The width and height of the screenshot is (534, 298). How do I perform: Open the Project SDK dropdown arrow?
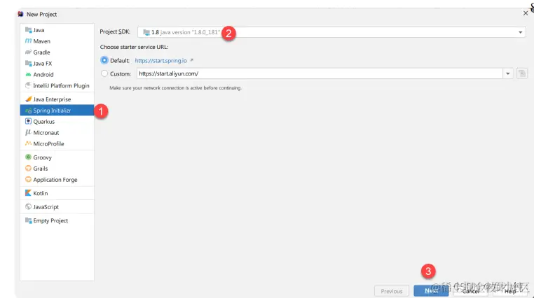pos(521,32)
